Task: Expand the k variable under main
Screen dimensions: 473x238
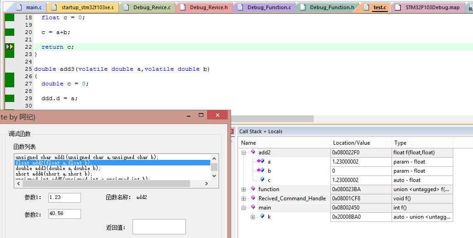Action: (x=253, y=217)
